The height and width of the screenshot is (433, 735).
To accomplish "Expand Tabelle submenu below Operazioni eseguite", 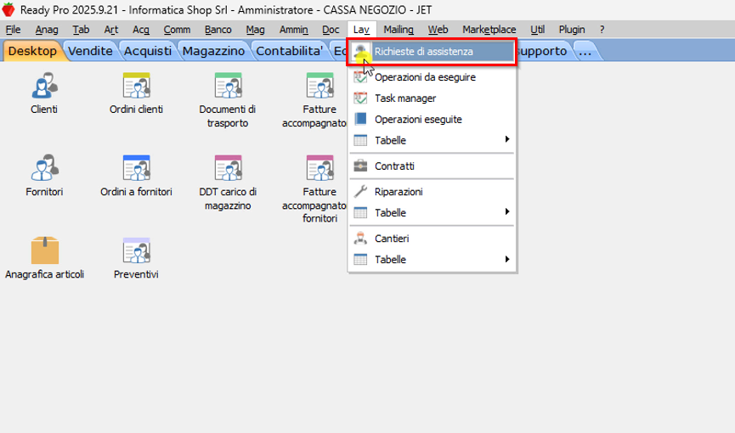I will [x=432, y=140].
